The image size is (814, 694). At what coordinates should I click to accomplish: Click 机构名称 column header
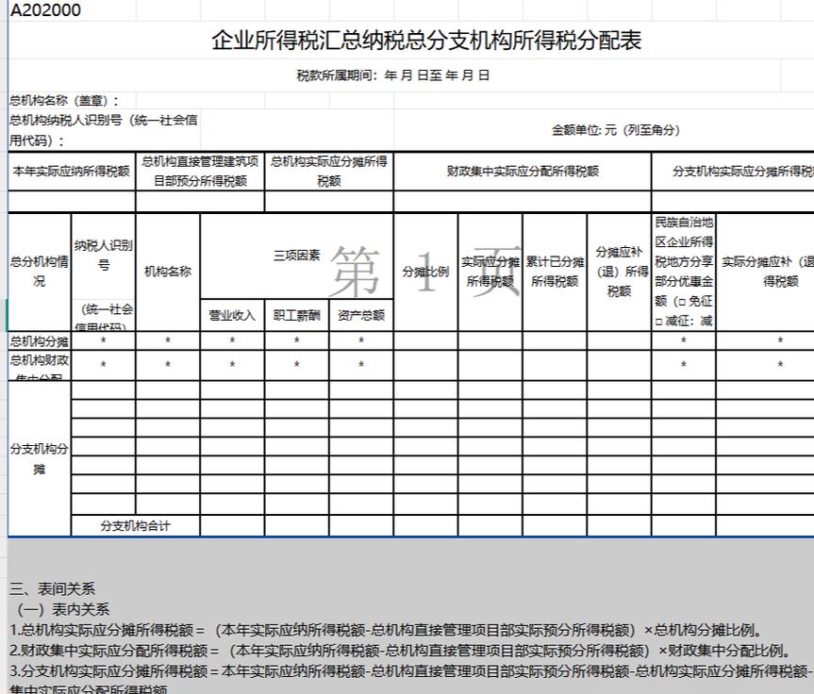[x=168, y=272]
